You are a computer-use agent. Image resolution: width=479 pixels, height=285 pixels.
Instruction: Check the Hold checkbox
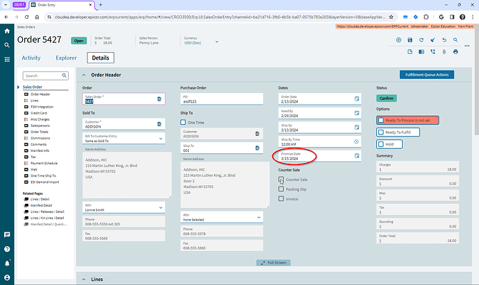click(381, 144)
